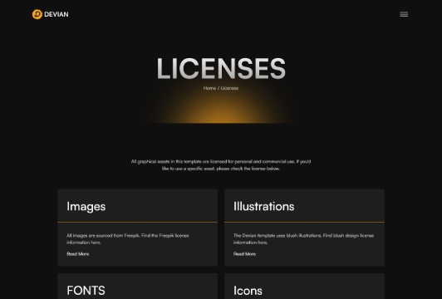This screenshot has height=299, width=442.
Task: Open the hamburger menu
Action: click(x=404, y=14)
